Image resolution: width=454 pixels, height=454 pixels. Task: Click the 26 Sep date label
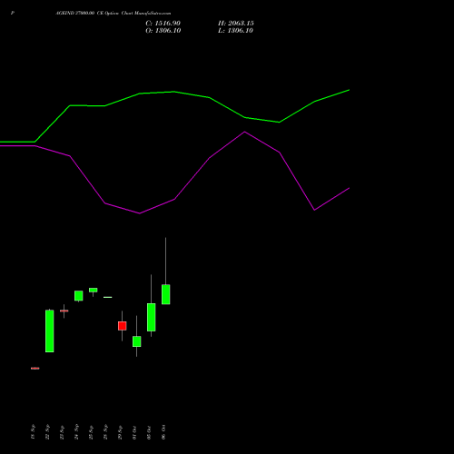[105, 432]
